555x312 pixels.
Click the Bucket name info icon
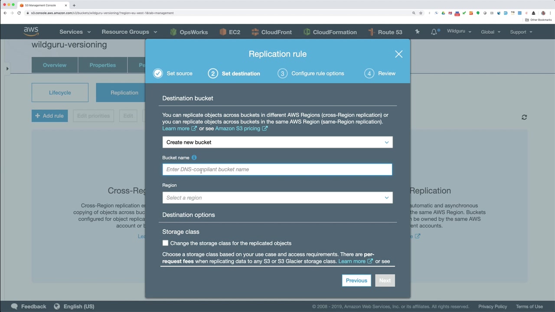(x=194, y=158)
